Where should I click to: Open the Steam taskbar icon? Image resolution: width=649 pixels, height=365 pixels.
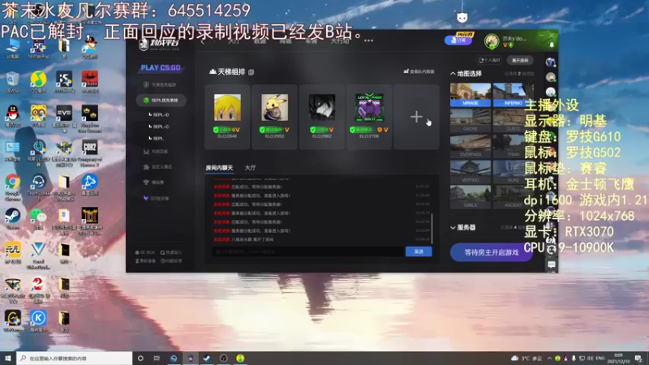tap(207, 359)
